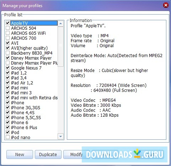Click the profile list scroll down arrow
Viewport: 171px width, 166px height.
[x=60, y=137]
